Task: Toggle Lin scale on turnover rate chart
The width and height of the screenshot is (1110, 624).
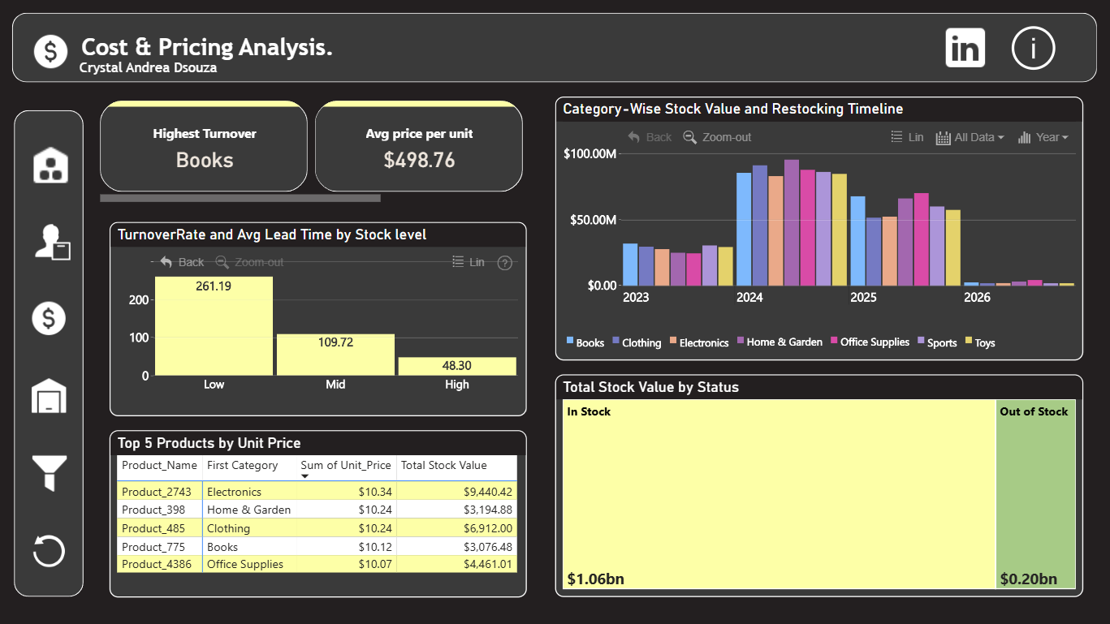Action: coord(468,262)
